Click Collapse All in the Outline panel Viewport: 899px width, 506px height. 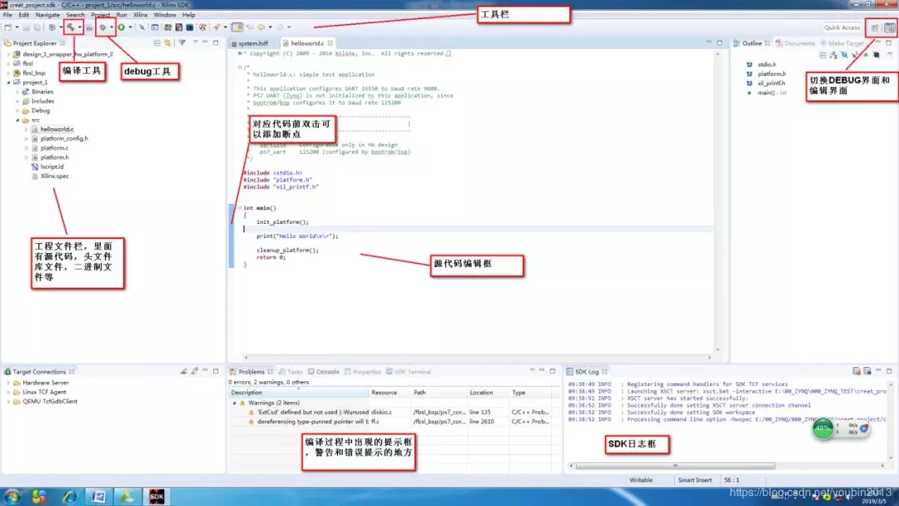(x=822, y=55)
